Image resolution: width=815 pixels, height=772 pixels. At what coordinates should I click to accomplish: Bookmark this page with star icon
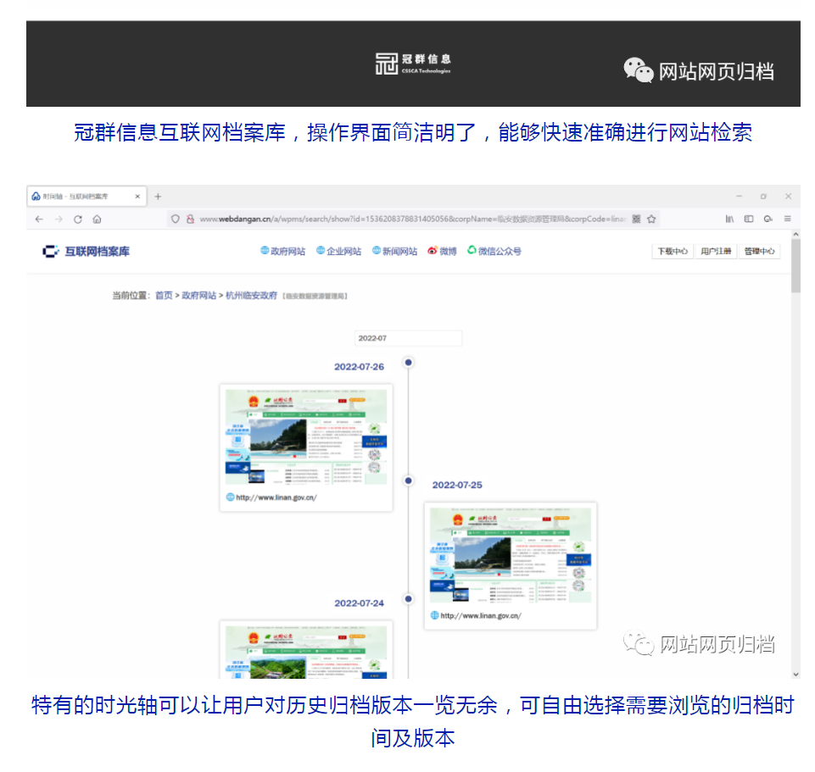[651, 219]
